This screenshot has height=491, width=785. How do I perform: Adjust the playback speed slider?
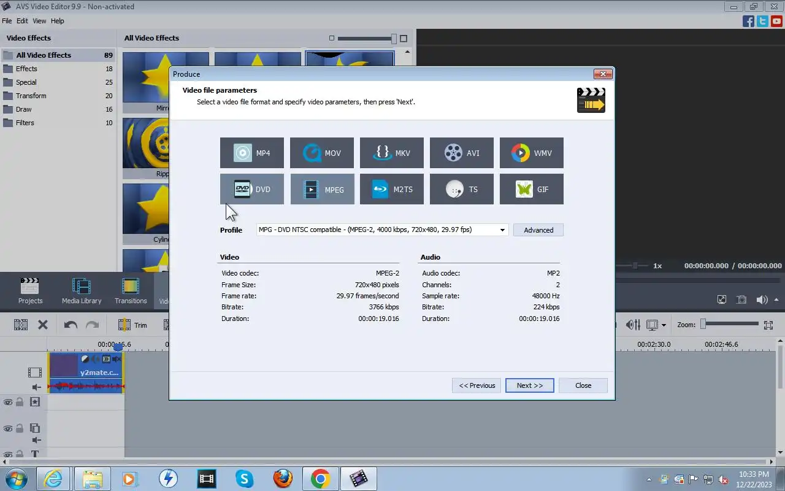point(635,266)
